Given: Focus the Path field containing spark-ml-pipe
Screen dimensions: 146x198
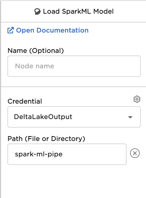Looking at the screenshot, I should [x=67, y=154].
